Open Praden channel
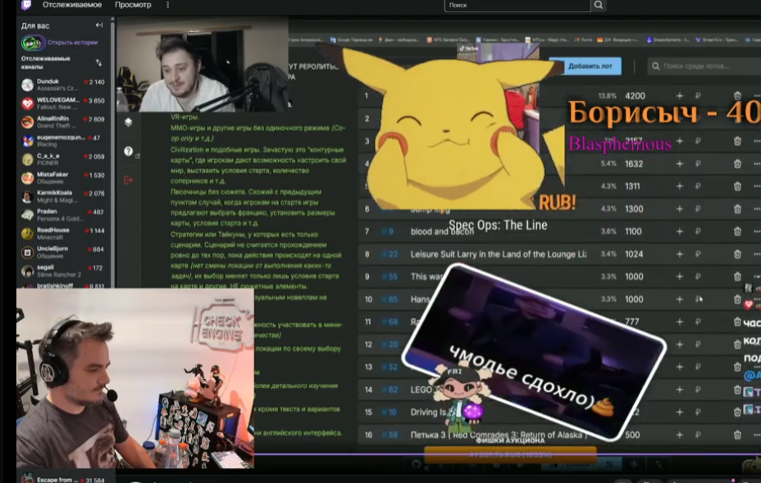The image size is (761, 483). pos(63,215)
